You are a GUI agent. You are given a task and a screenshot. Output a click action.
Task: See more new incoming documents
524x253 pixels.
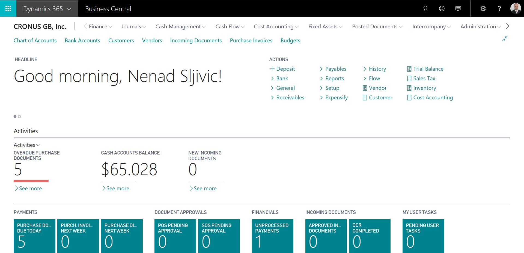[203, 188]
